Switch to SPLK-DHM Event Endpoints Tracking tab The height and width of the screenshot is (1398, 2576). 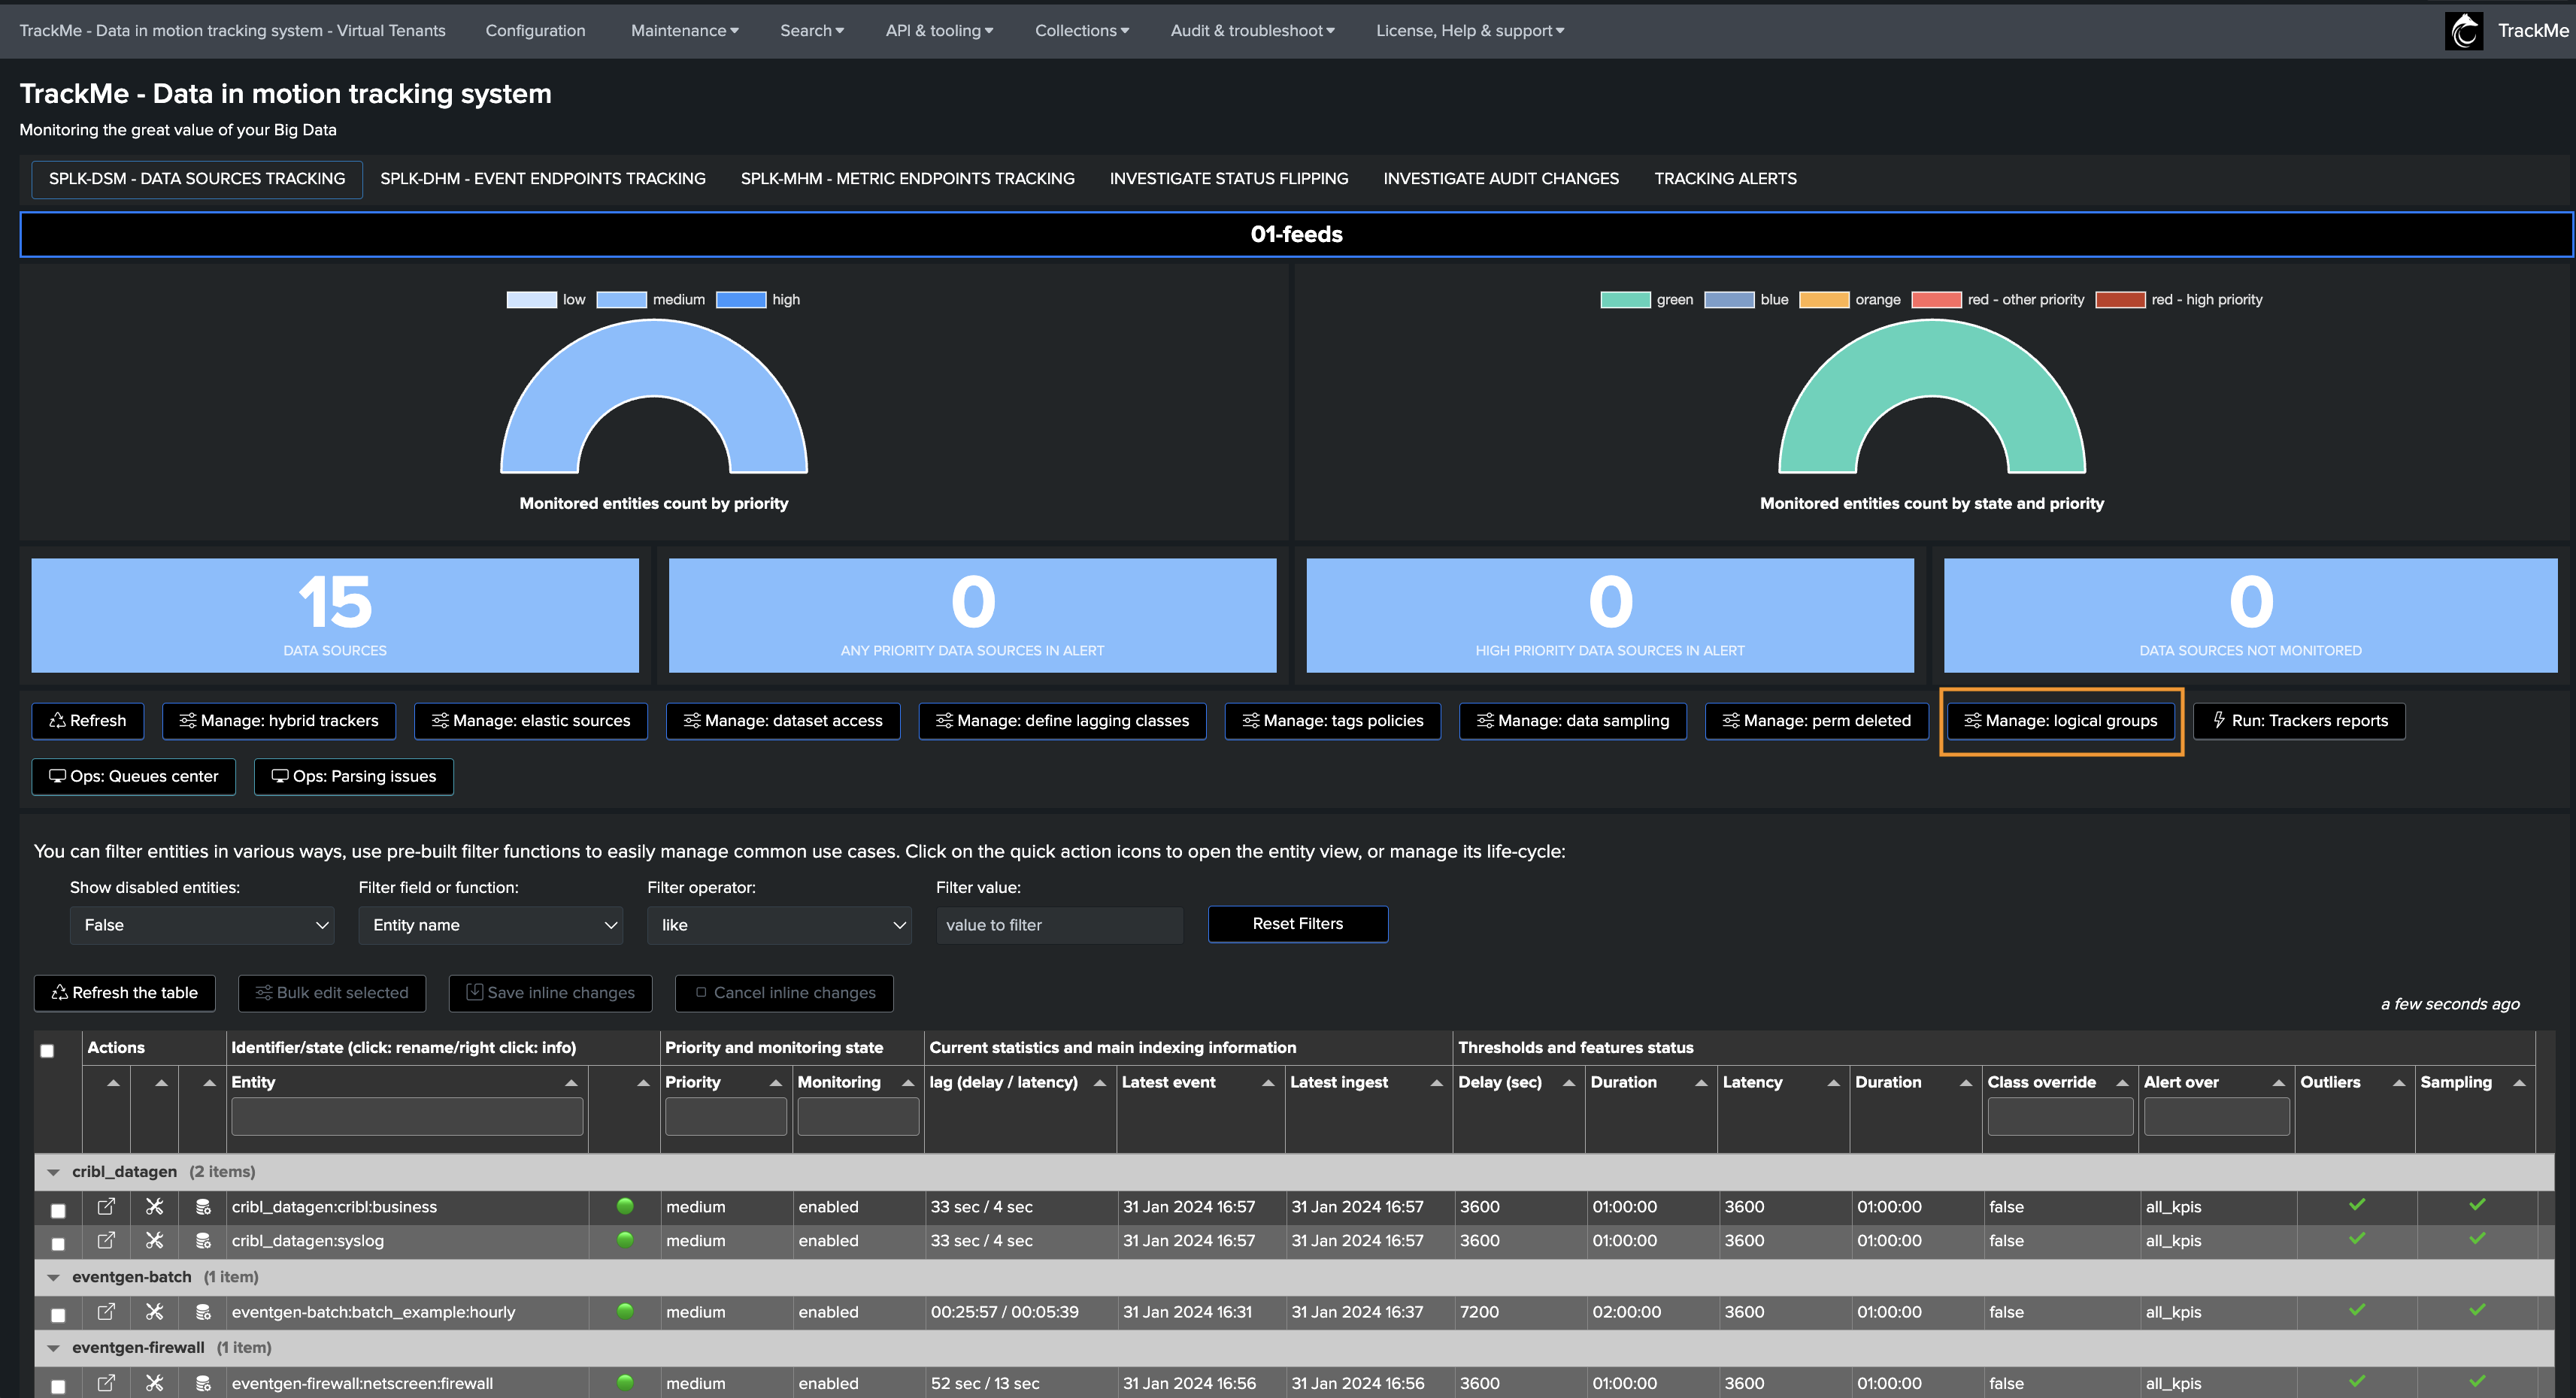pyautogui.click(x=543, y=178)
